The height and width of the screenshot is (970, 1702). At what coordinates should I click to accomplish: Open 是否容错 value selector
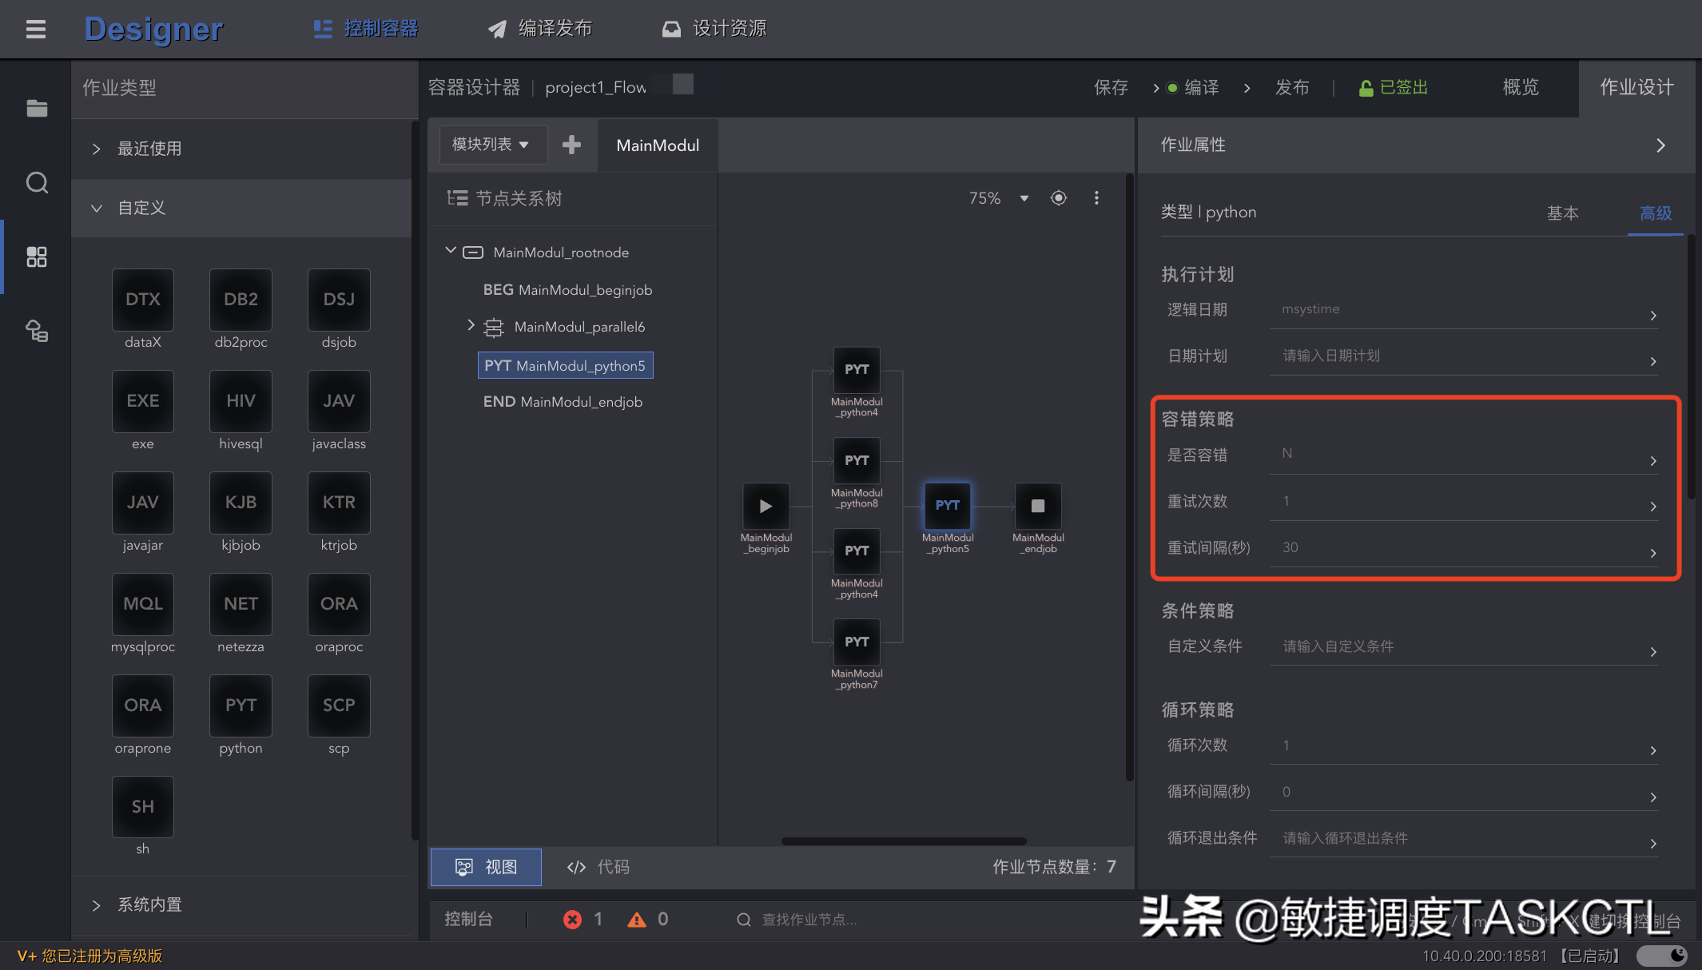[1464, 455]
